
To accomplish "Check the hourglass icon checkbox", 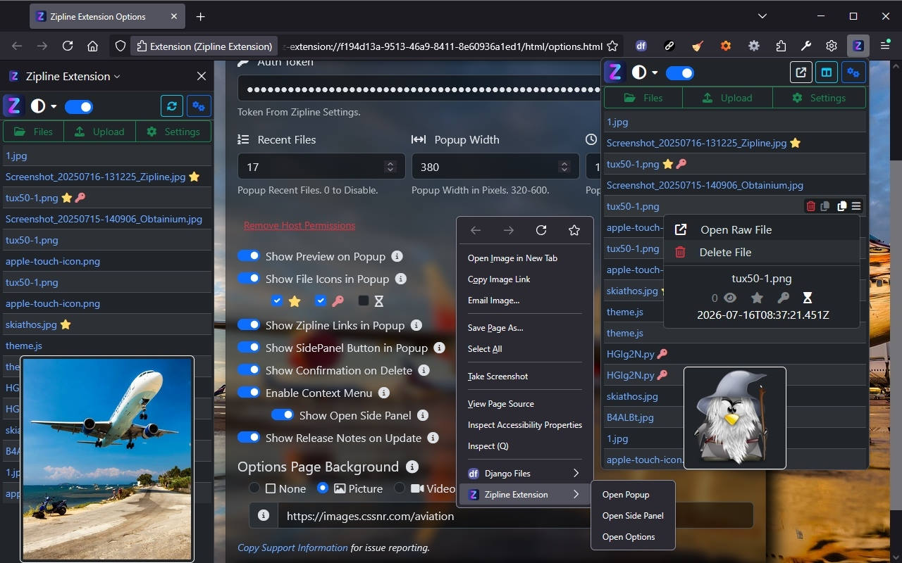I will coord(364,301).
